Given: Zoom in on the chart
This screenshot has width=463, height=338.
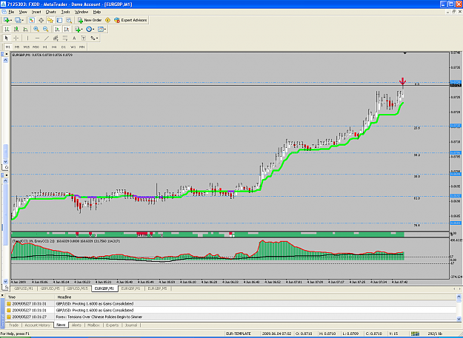Looking at the screenshot, I should tap(36, 29).
